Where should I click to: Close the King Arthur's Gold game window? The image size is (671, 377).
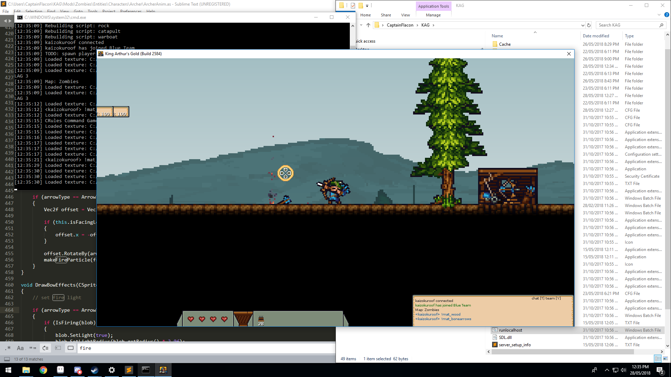click(569, 54)
